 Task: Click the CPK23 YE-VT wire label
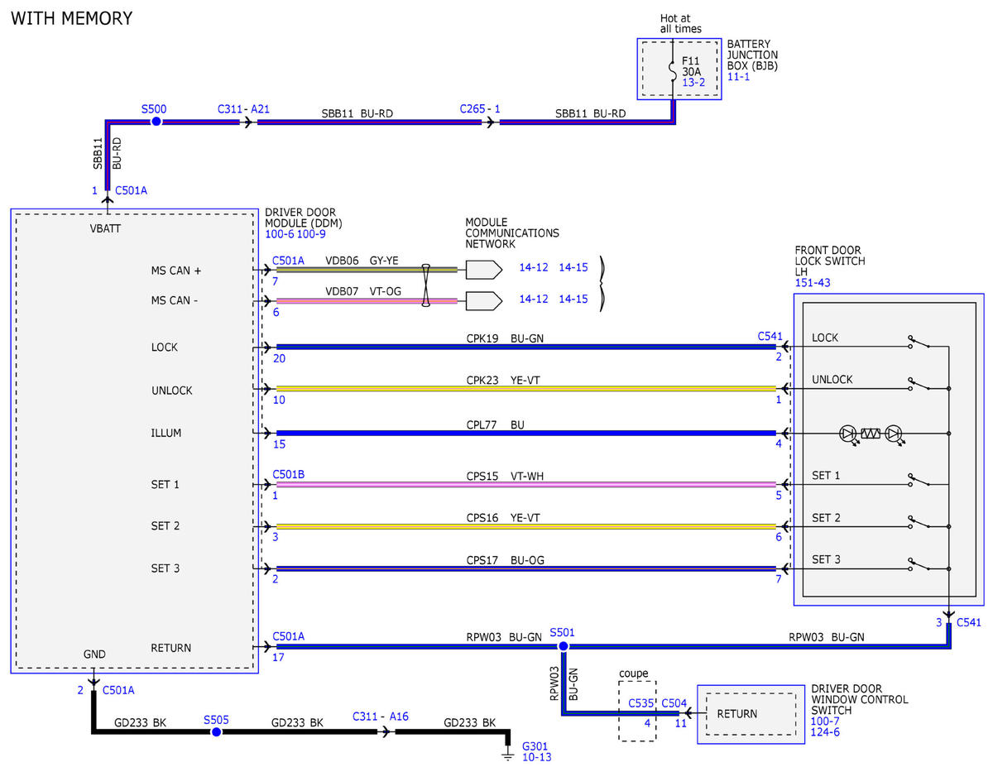504,380
